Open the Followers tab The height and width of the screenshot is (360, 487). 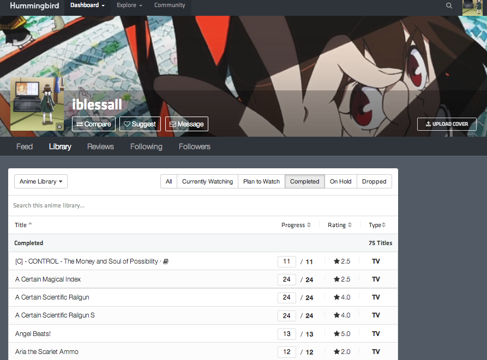pos(194,147)
